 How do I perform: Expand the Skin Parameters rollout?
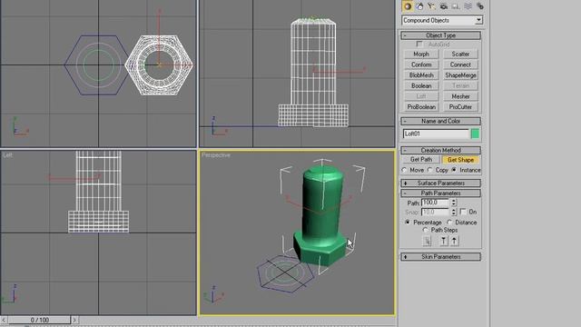(441, 256)
